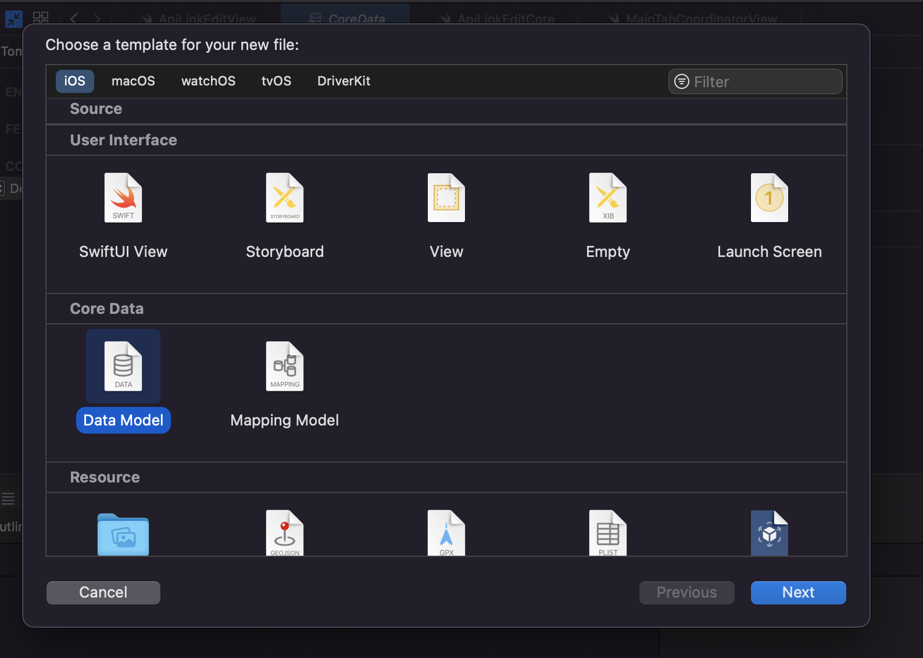The image size is (923, 658).
Task: Click the collapse arrows icon in the Xcode window
Action: click(x=14, y=19)
